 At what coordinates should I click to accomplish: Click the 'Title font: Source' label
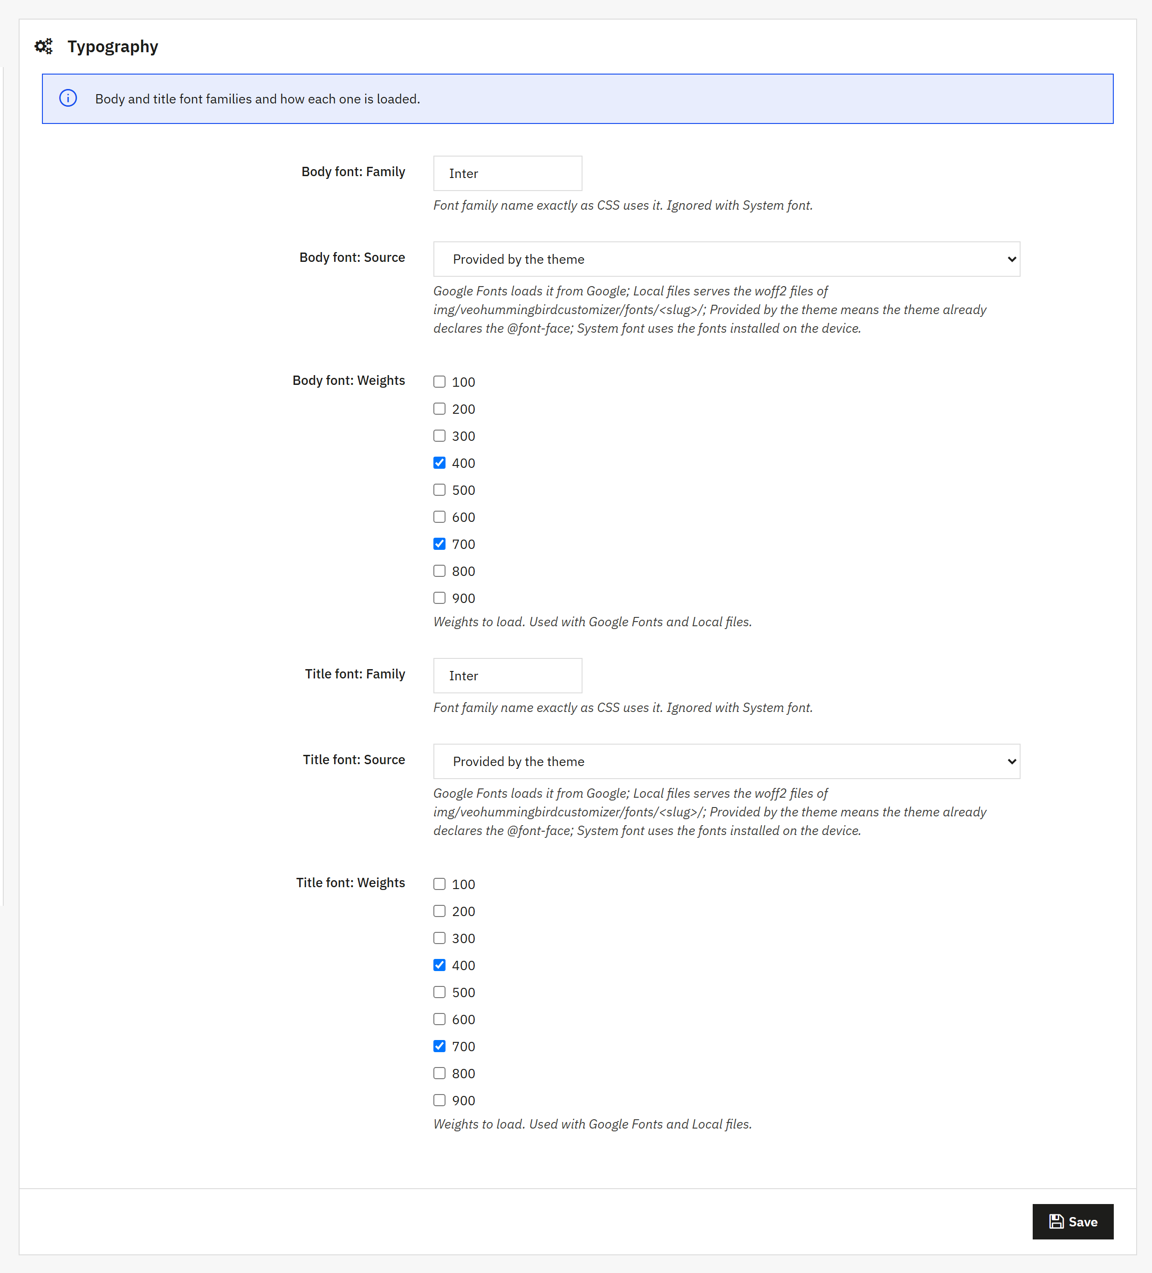[354, 760]
